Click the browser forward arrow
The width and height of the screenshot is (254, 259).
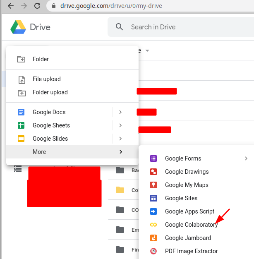(x=24, y=6)
